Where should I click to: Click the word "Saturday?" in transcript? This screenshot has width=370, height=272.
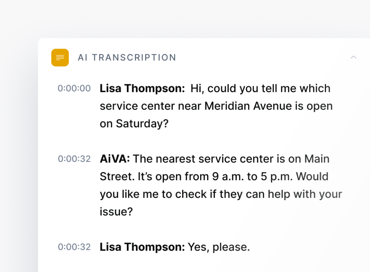tap(142, 123)
